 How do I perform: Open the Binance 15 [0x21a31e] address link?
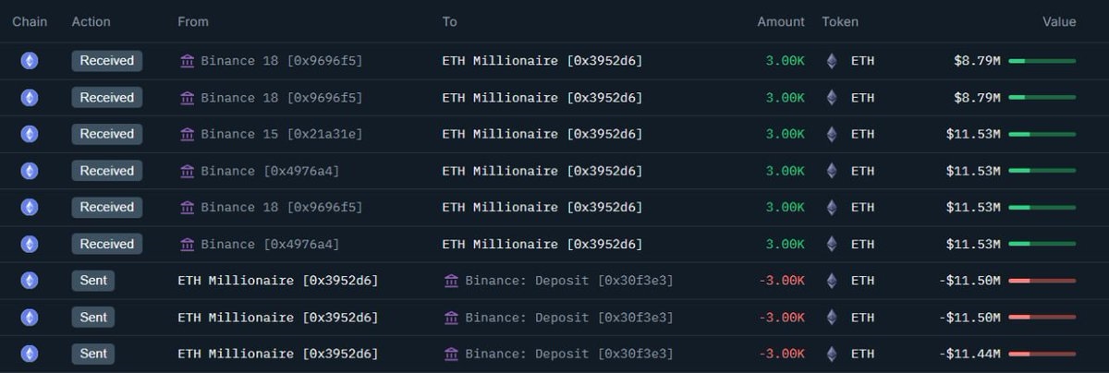(282, 134)
